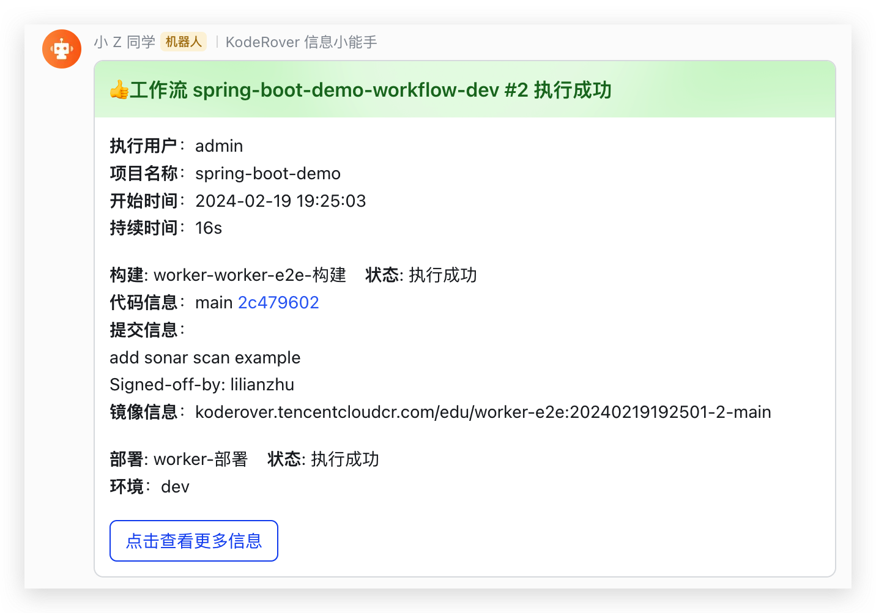
Task: Click commit message add sonar scan example
Action: (x=205, y=357)
